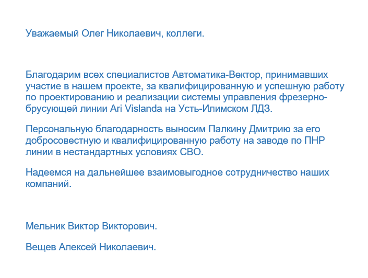
Task: Click the hyphenated word 'фрезерно-'
Action: 303,97
